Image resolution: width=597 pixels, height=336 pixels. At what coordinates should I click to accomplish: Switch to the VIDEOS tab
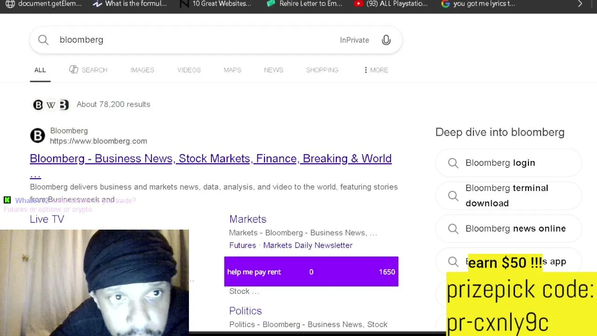click(189, 70)
